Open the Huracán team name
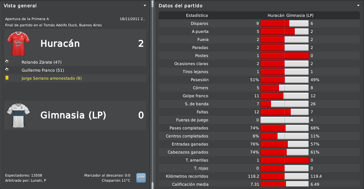The width and height of the screenshot is (364, 189). [x=60, y=44]
